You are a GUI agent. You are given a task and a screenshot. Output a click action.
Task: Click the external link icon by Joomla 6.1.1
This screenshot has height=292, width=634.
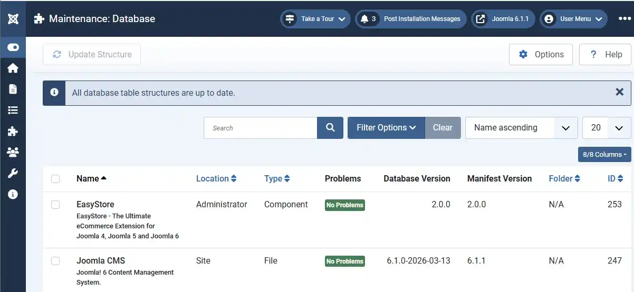[x=481, y=19]
